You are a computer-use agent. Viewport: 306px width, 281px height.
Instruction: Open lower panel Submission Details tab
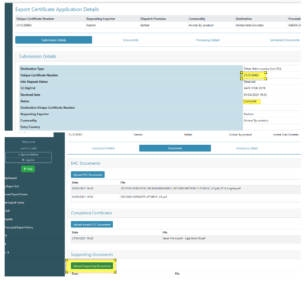tap(103, 148)
